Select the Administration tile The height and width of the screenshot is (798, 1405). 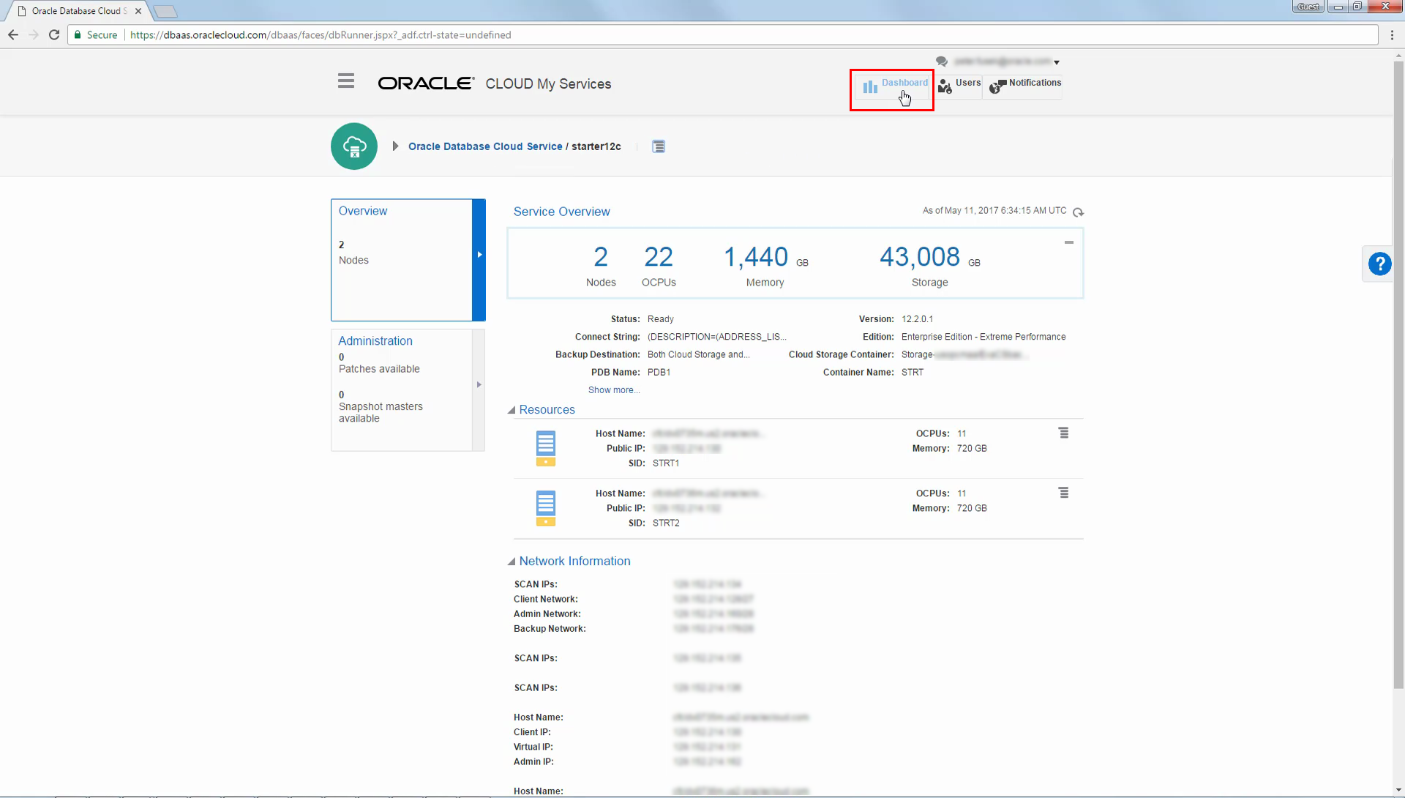[408, 389]
